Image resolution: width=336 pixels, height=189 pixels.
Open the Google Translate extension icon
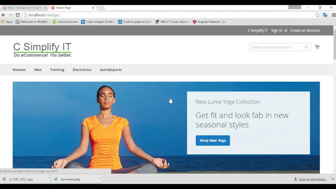coord(325,15)
